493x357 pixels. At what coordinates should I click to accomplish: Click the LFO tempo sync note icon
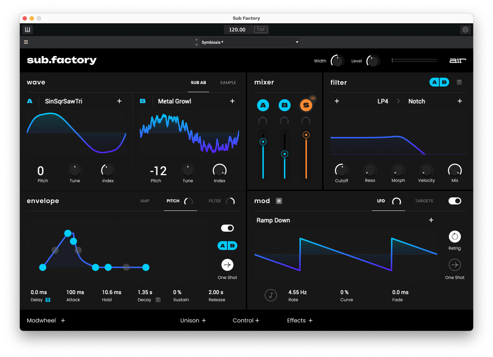271,295
